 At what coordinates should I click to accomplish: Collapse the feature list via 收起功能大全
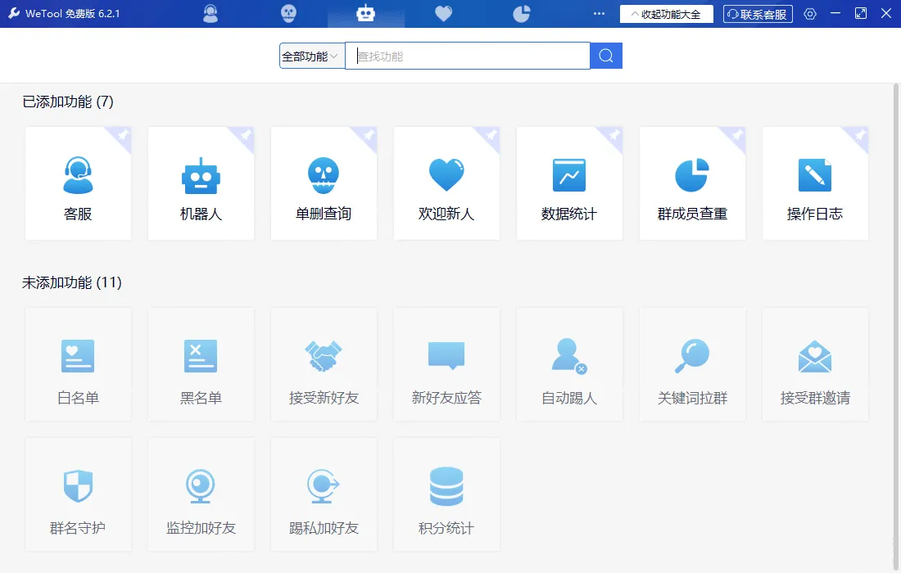tap(666, 13)
